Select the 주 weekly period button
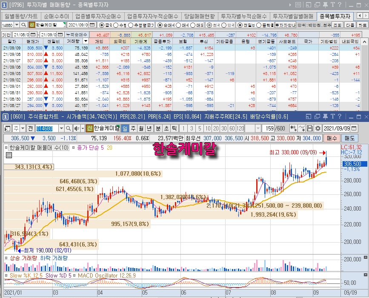 click(x=133, y=128)
